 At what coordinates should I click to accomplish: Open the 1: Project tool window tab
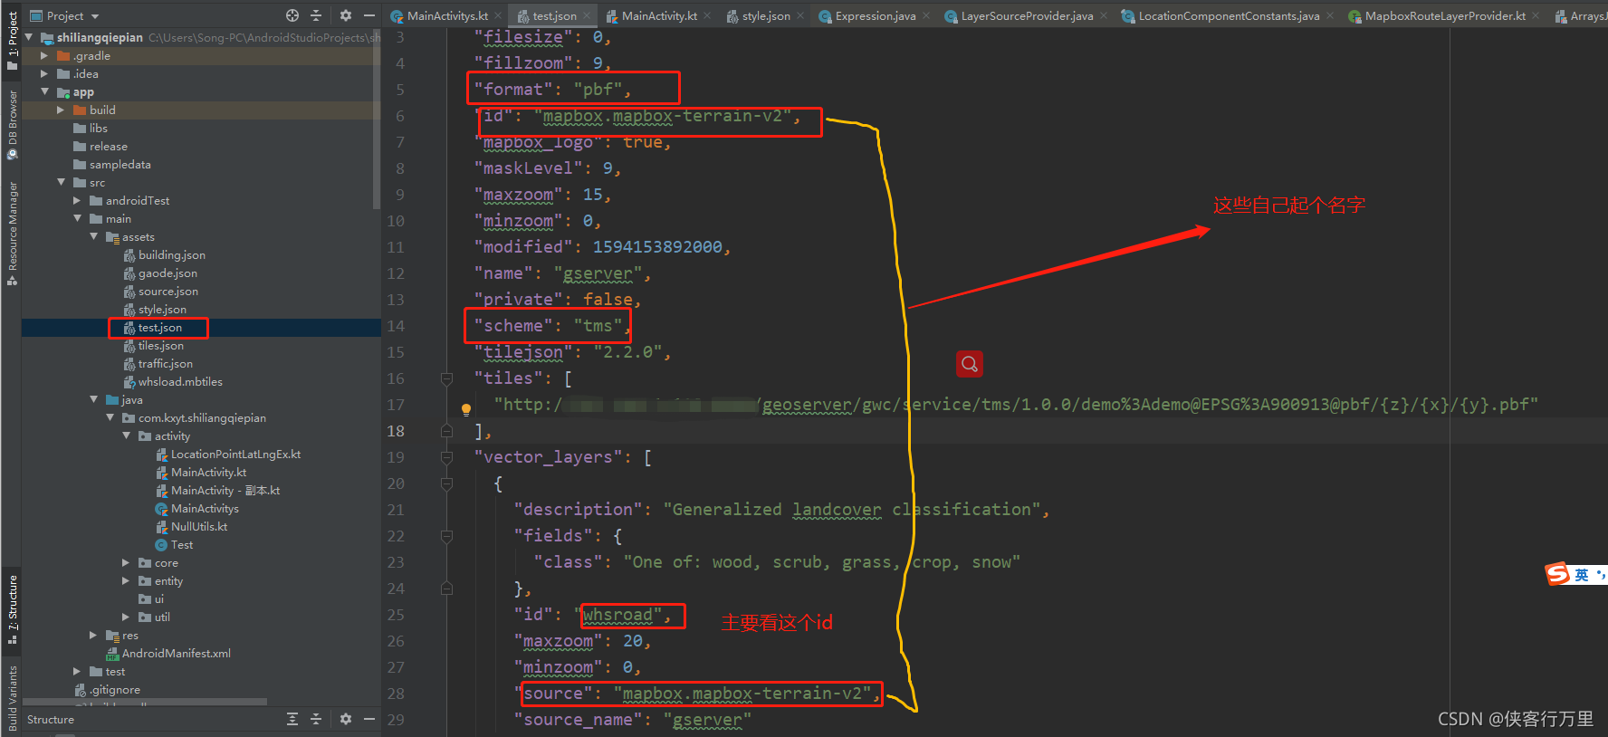pyautogui.click(x=12, y=41)
